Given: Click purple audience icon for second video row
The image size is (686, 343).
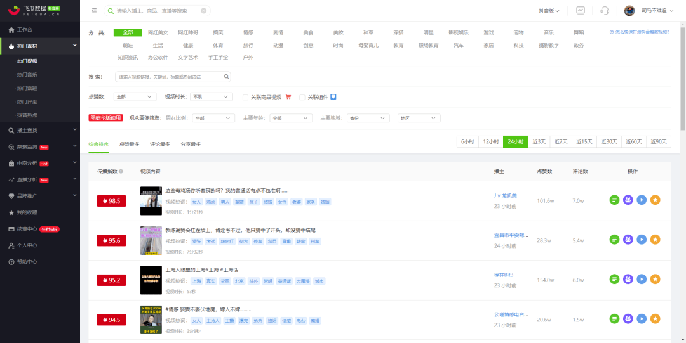Looking at the screenshot, I should point(628,240).
